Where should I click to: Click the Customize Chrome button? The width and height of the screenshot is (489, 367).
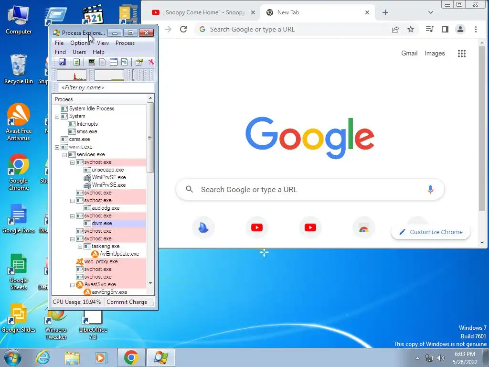431,232
